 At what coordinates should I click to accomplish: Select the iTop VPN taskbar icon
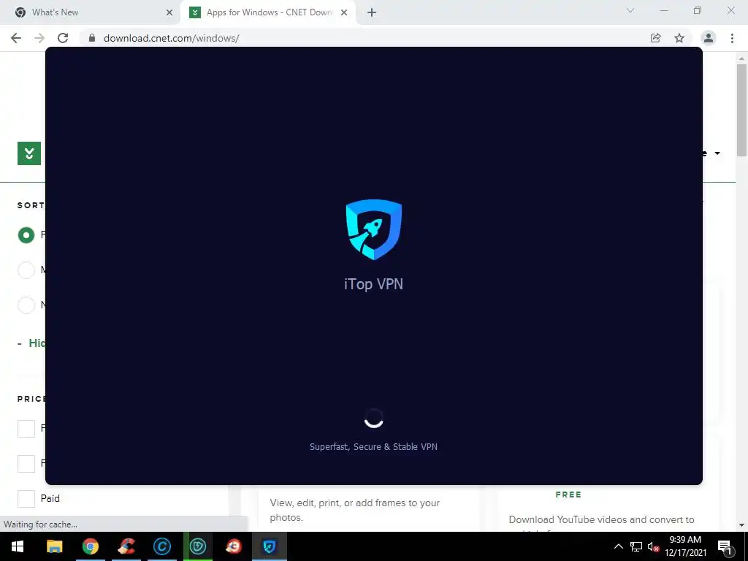click(x=269, y=546)
